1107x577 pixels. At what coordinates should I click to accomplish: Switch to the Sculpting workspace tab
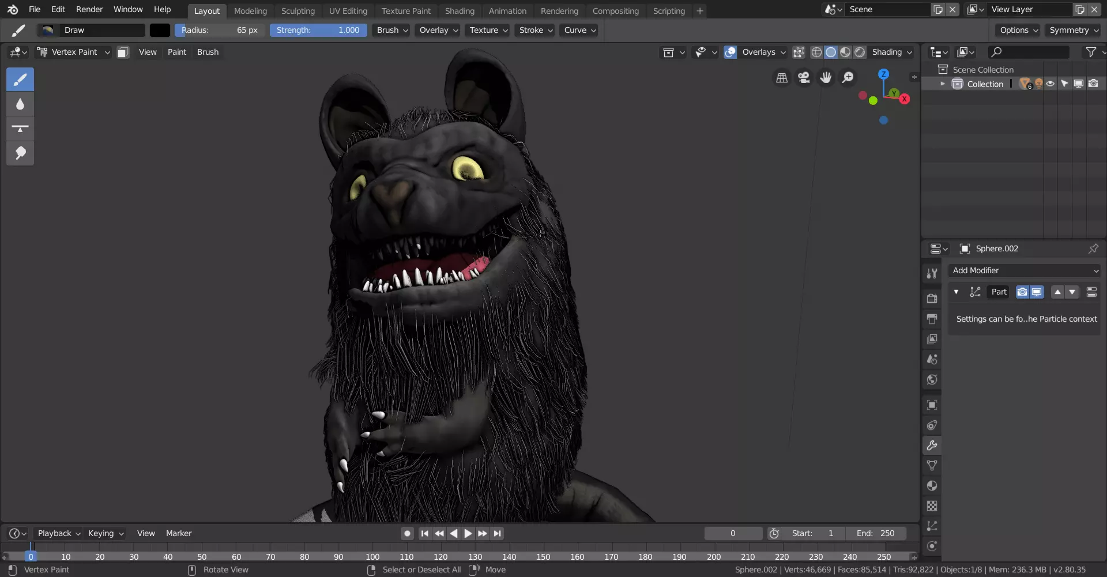point(298,10)
